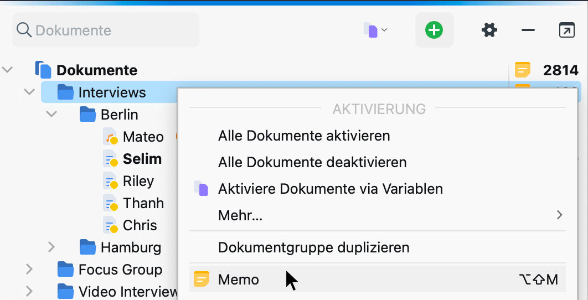Expand the Video Interview chevron
The width and height of the screenshot is (588, 300).
click(x=29, y=291)
